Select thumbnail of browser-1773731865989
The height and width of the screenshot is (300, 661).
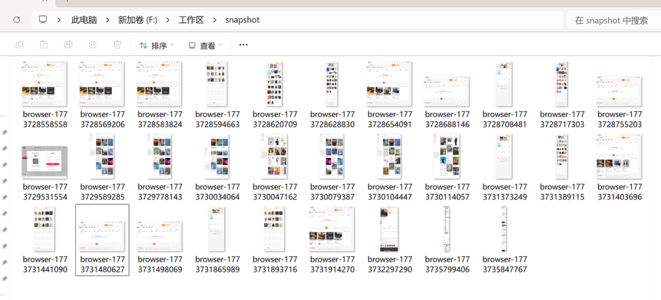(217, 229)
